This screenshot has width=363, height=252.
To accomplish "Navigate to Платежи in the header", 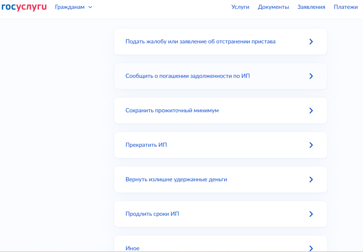I will click(x=346, y=7).
